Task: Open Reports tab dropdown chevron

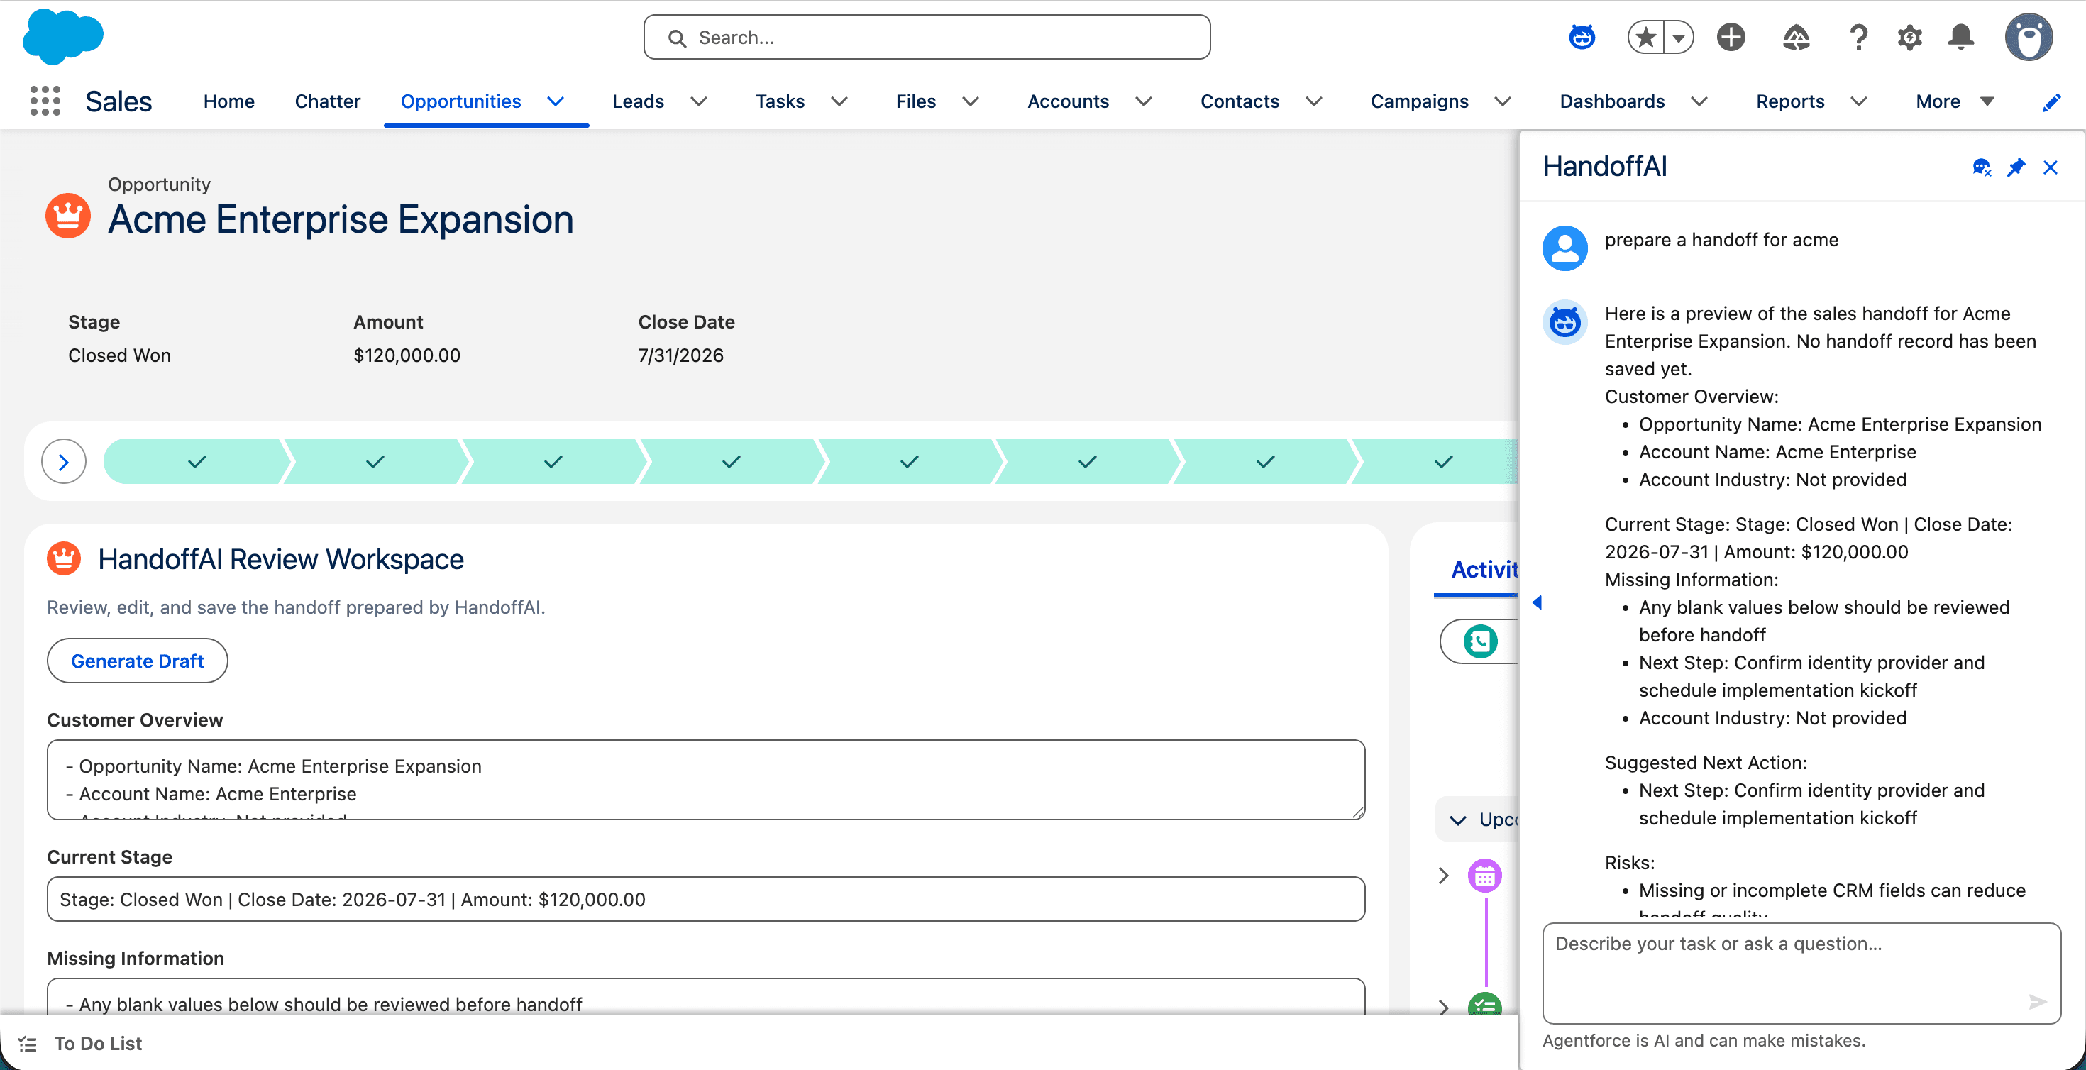Action: click(1859, 101)
